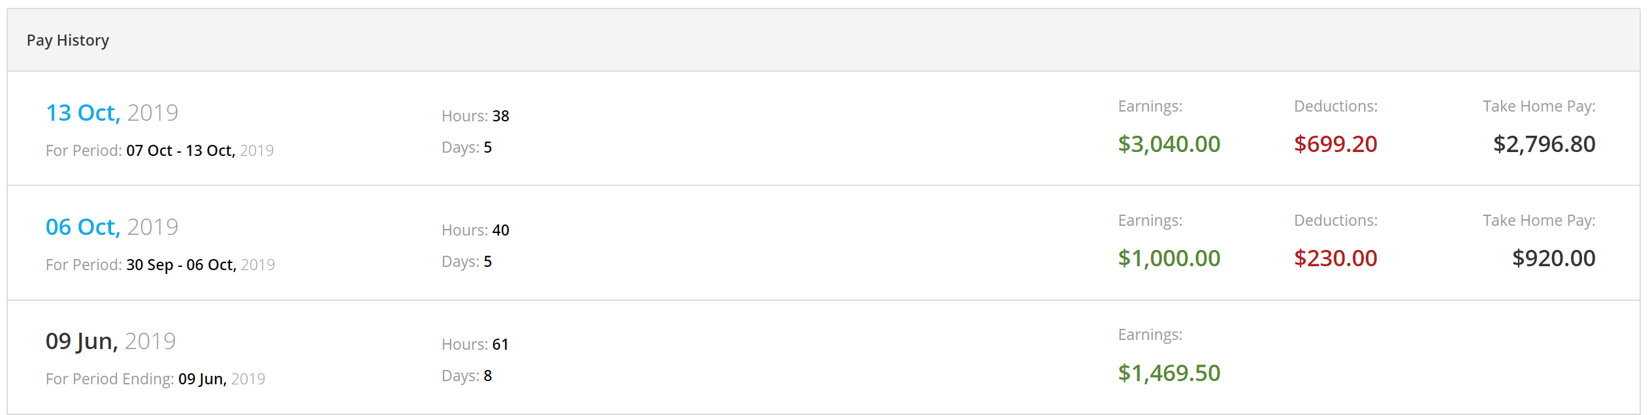1650x415 pixels.
Task: Click the $920.00 take home pay
Action: 1554,258
